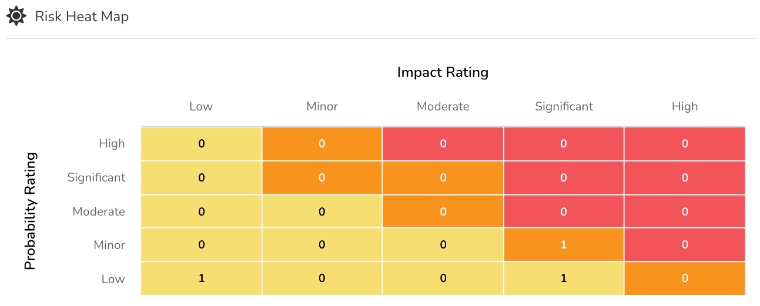Click the Risk Heat Map sun icon
This screenshot has height=306, width=760.
pyautogui.click(x=16, y=16)
